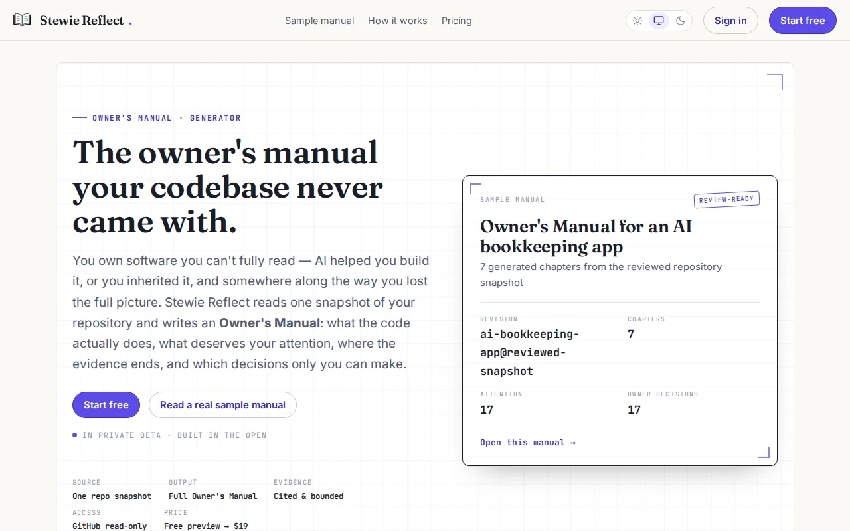Click the bold Owner's Manual phrase in paragraph
Viewport: 850px width, 531px height.
[270, 323]
